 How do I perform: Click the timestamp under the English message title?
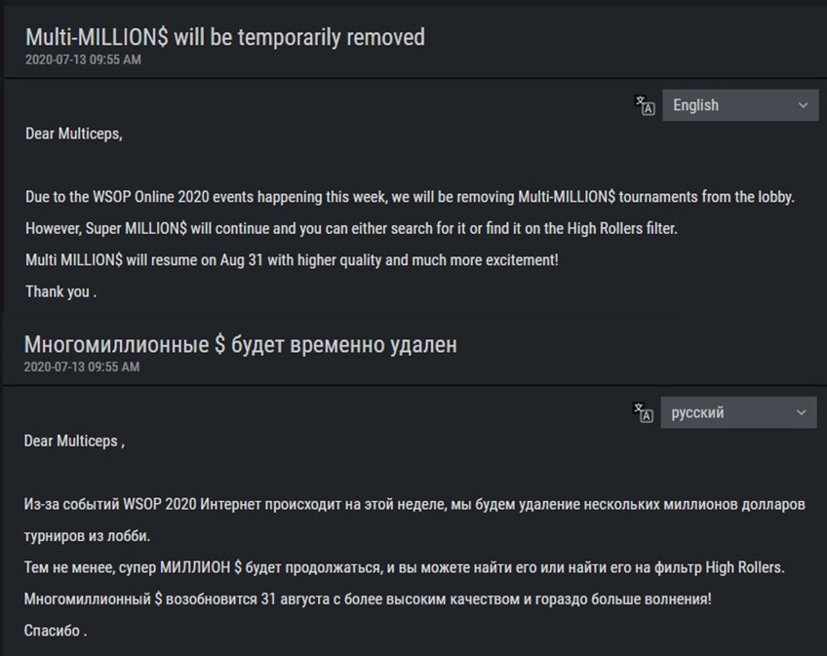(83, 59)
